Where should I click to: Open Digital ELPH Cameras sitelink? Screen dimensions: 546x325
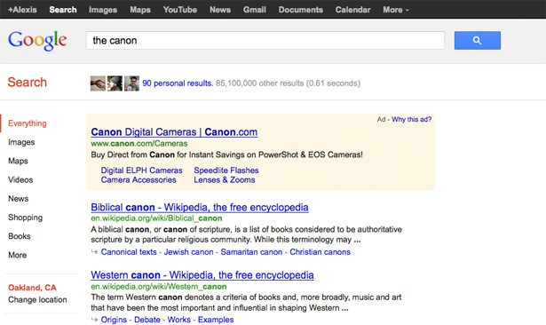point(142,170)
